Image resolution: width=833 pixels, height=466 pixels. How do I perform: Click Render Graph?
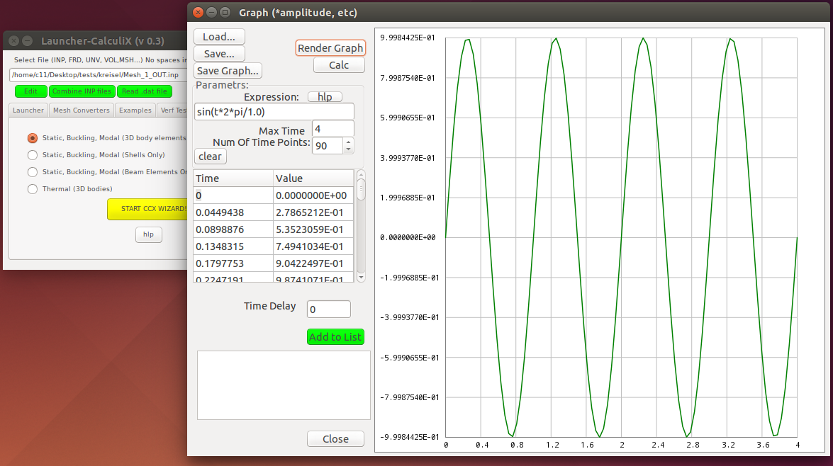coord(330,47)
